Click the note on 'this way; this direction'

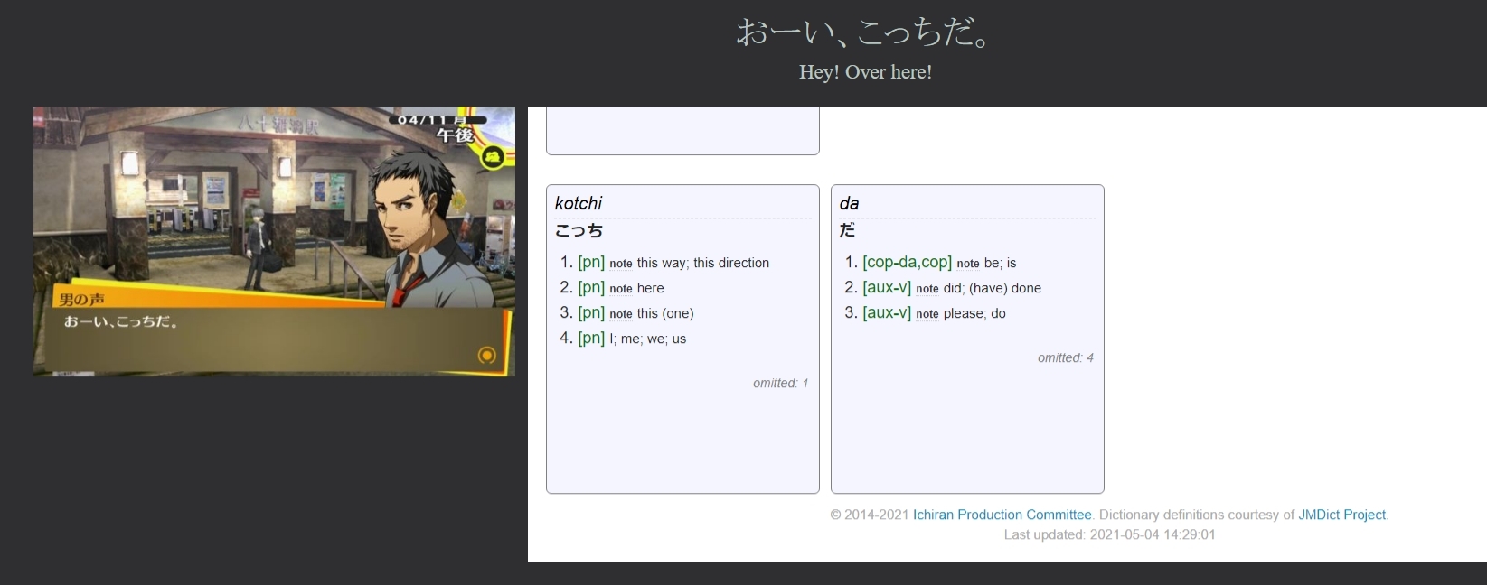click(621, 264)
